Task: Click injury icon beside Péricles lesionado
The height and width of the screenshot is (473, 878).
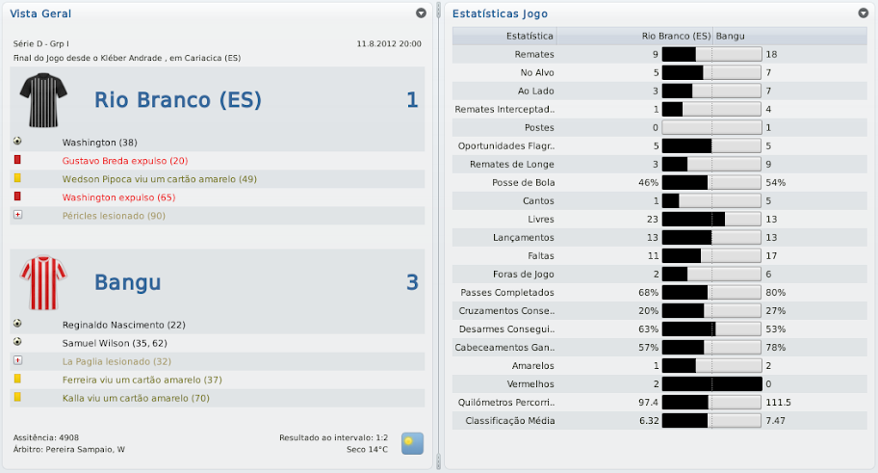Action: coord(17,215)
